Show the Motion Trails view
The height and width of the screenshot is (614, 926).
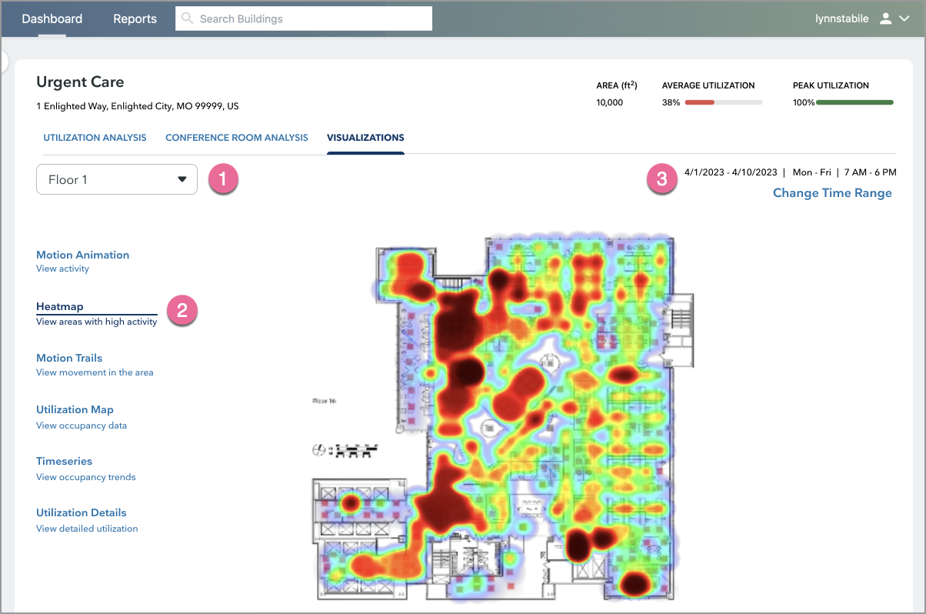pos(69,358)
